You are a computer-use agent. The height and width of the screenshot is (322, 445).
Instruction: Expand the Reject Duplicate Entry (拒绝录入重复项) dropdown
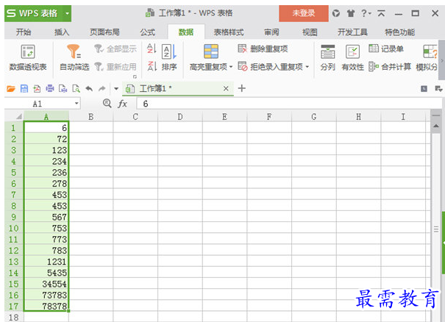tap(307, 67)
